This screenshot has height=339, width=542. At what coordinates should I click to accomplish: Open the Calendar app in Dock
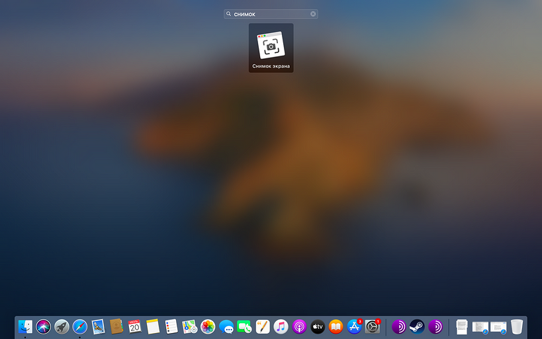click(x=135, y=326)
